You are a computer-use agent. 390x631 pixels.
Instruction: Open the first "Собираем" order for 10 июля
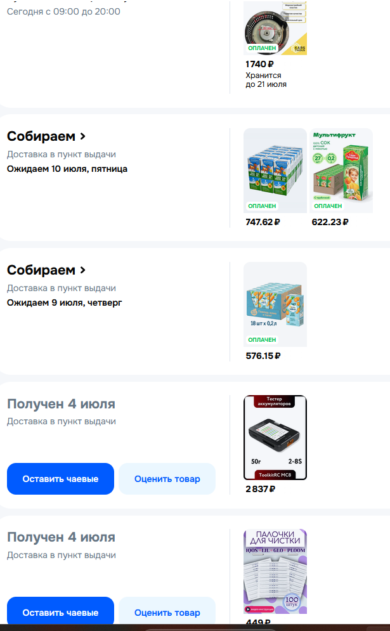(46, 136)
